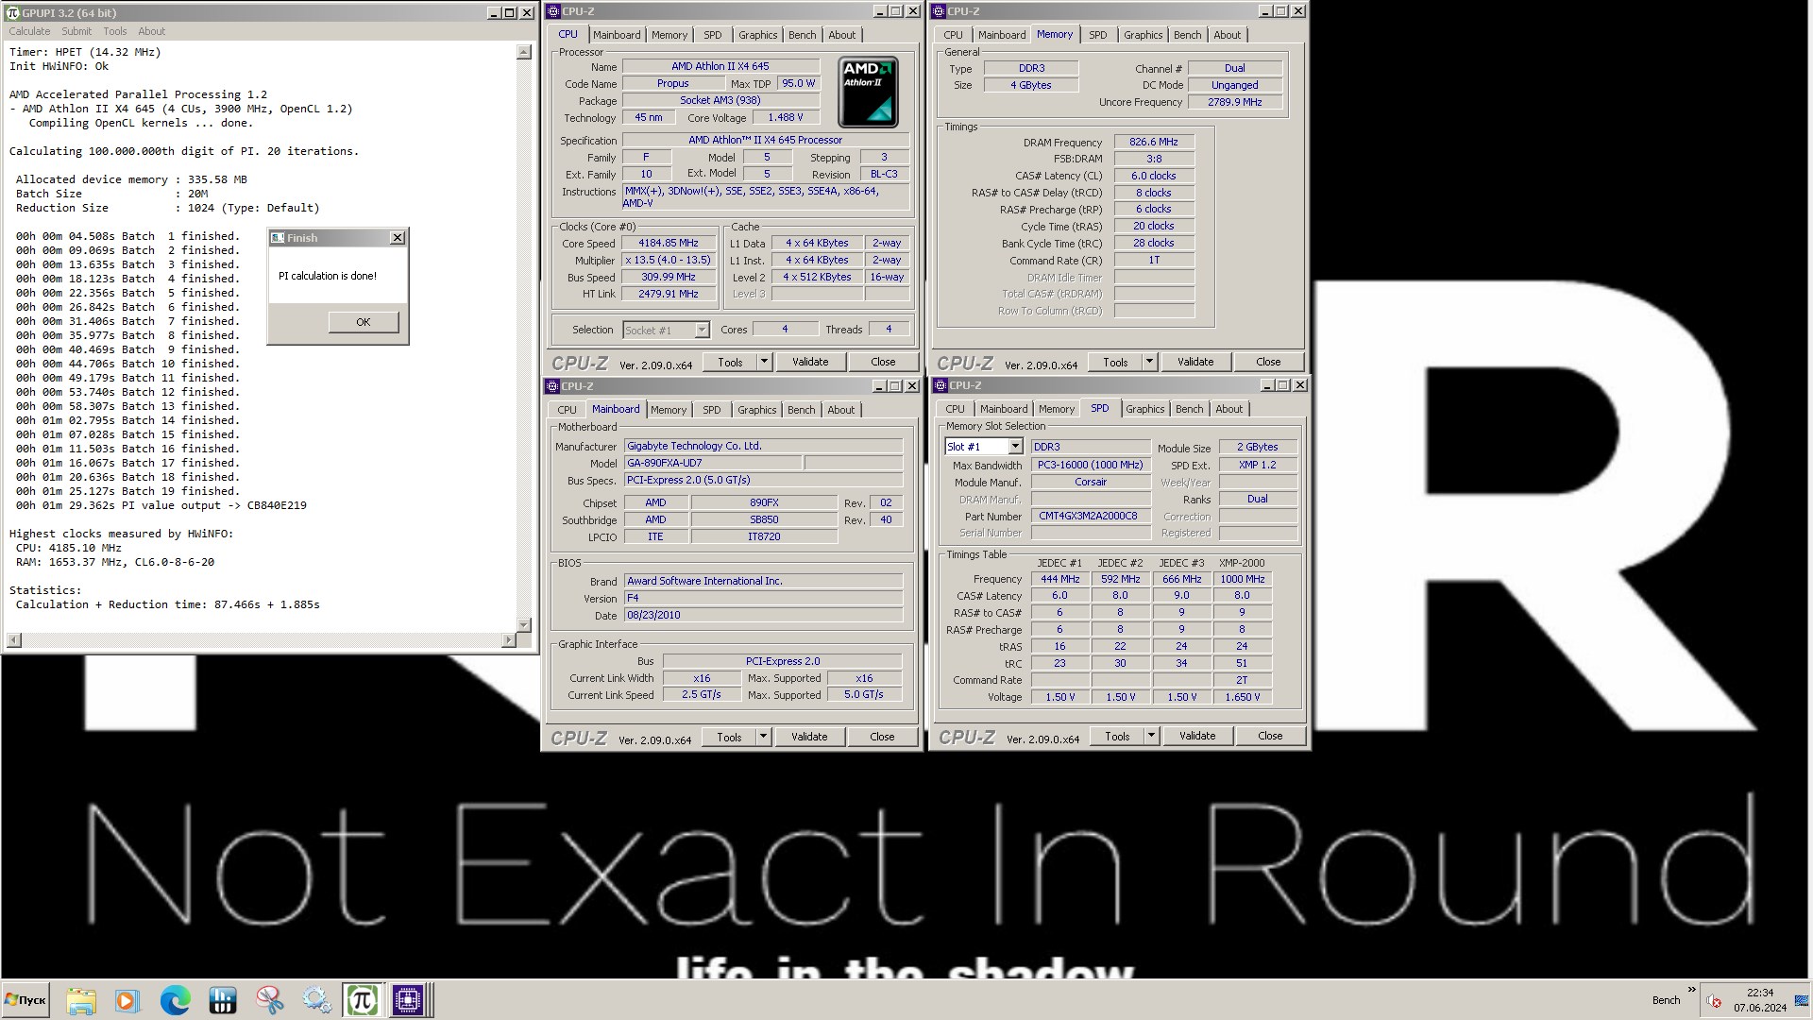
Task: Click the GPUPI title bar icon
Action: tap(13, 12)
